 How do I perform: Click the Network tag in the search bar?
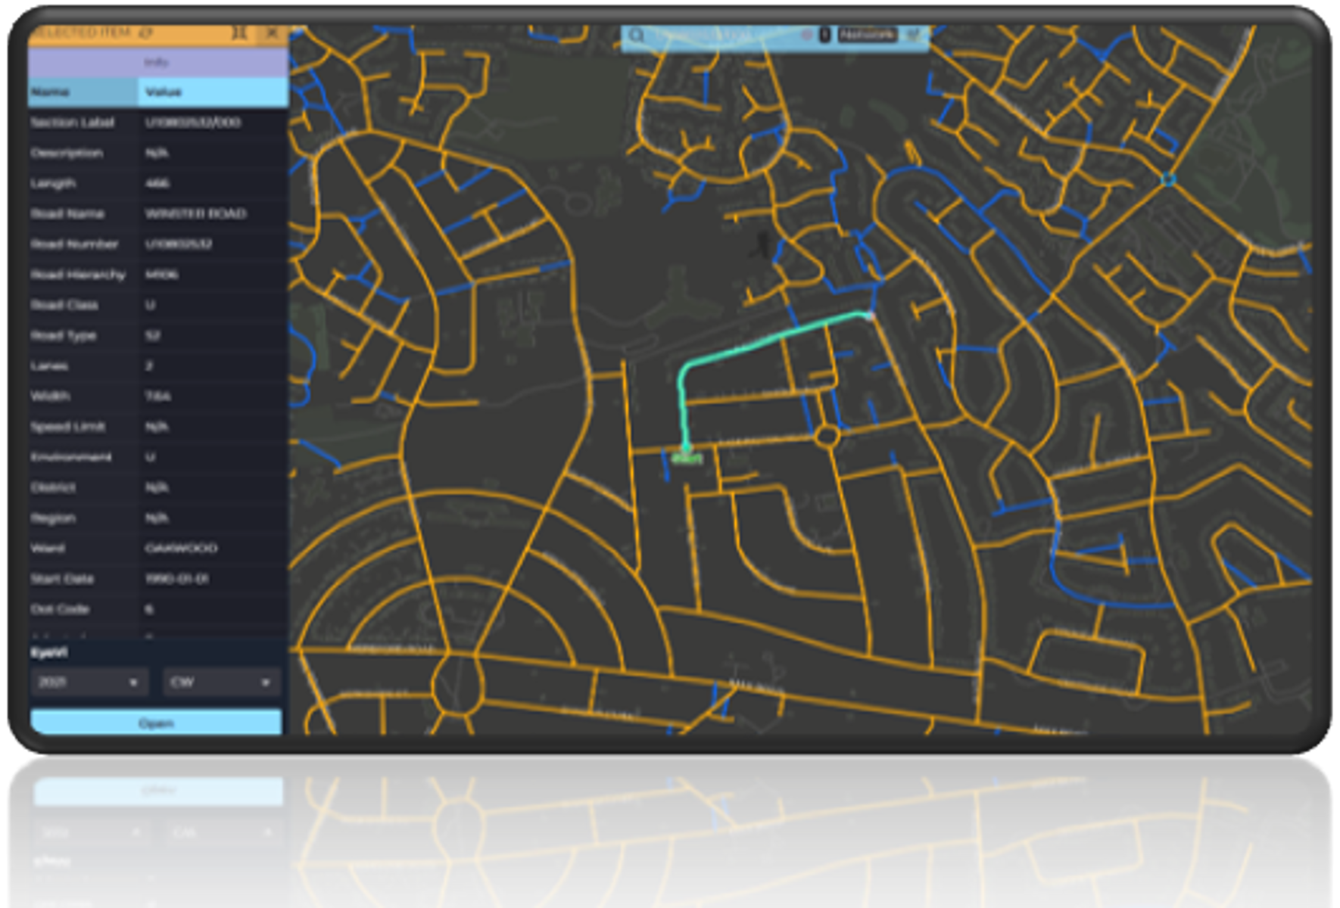(x=868, y=35)
